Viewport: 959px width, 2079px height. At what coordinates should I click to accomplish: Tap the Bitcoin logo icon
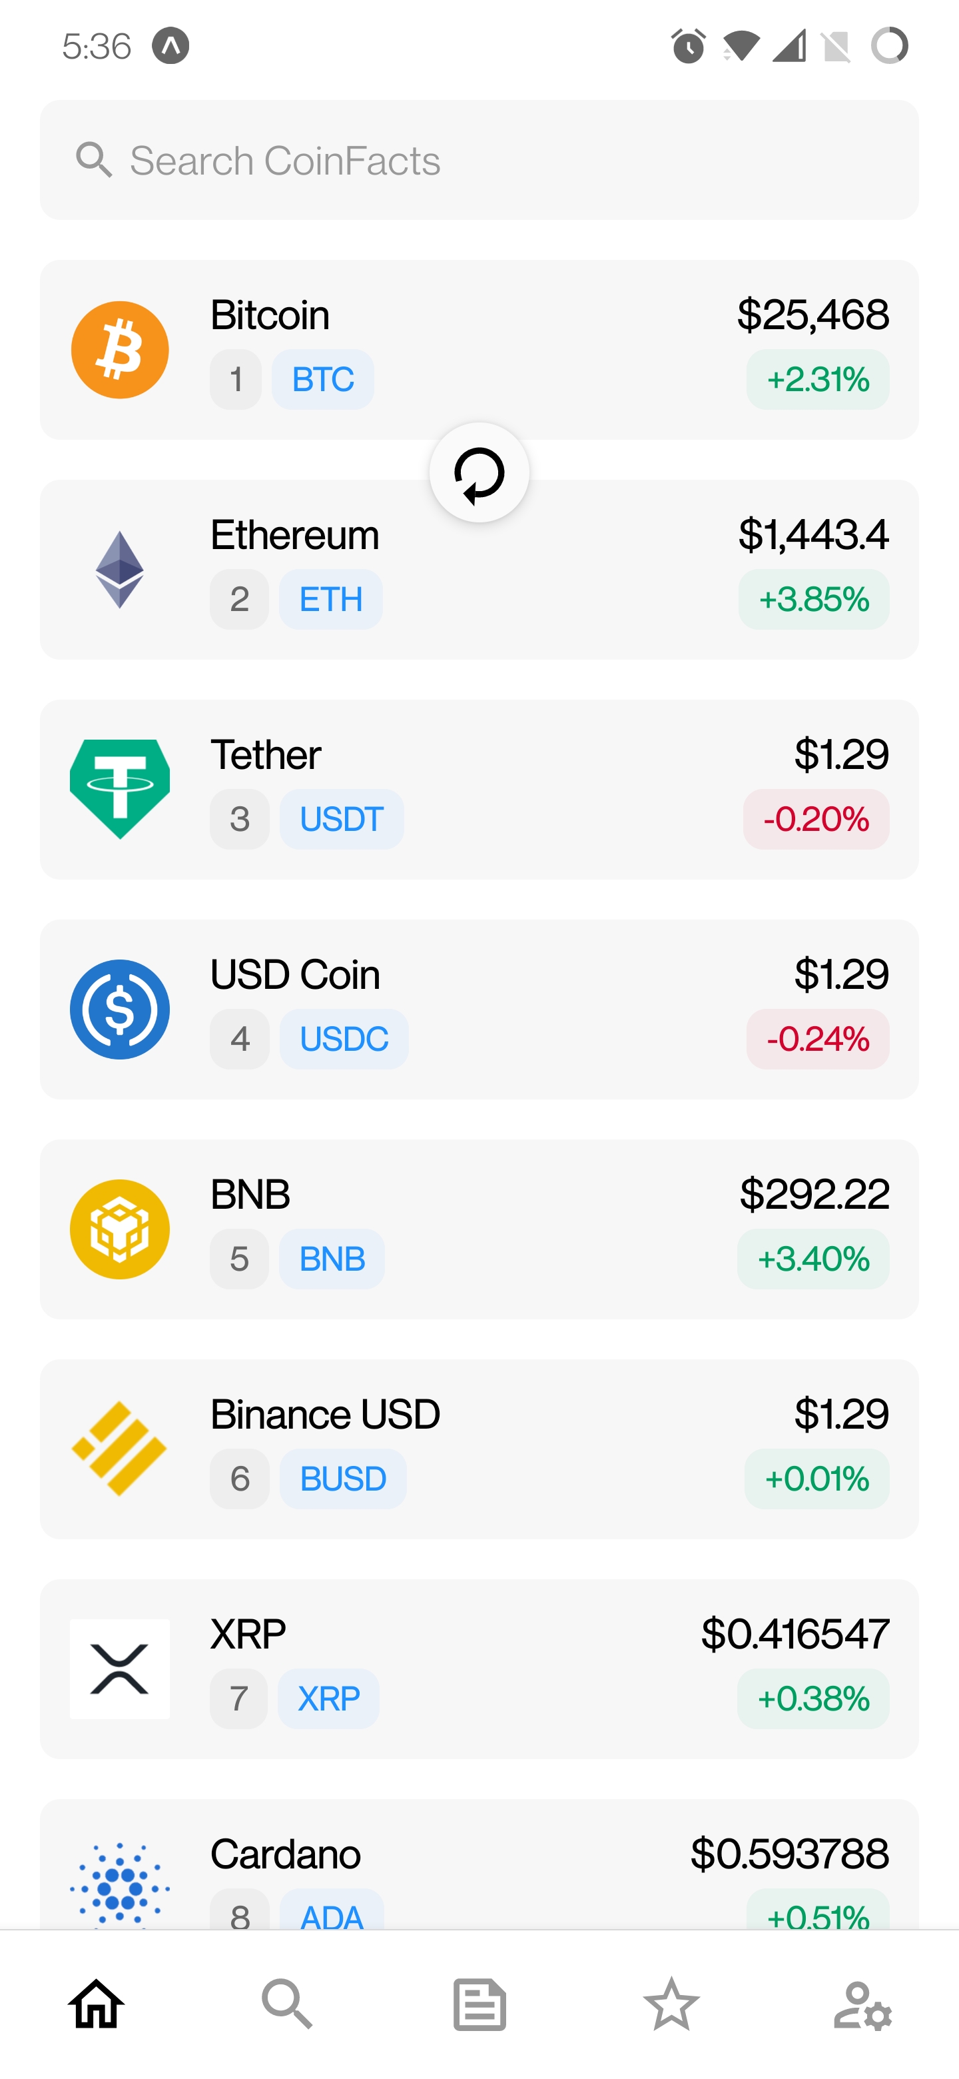pyautogui.click(x=119, y=349)
